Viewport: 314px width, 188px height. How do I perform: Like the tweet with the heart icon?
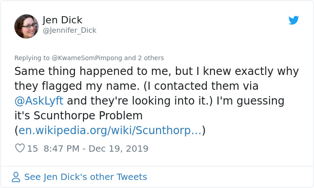tap(20, 148)
